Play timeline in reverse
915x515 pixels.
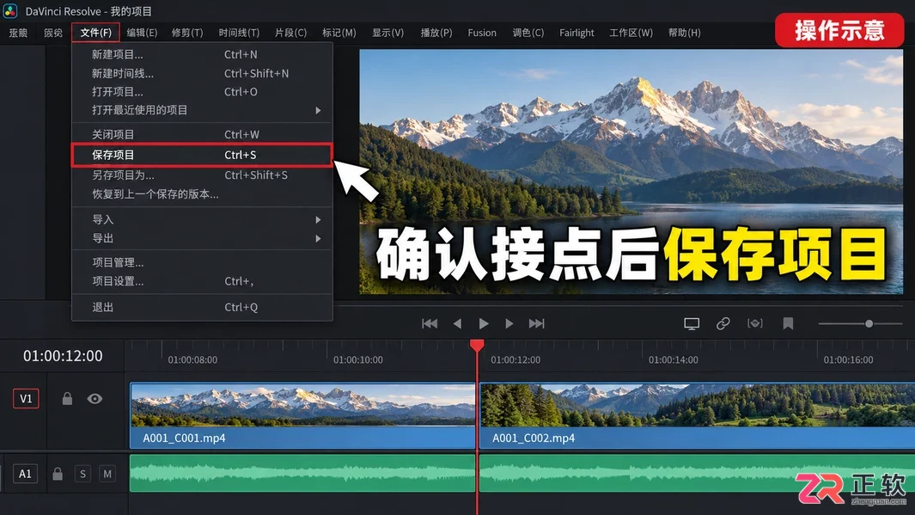[x=457, y=323]
